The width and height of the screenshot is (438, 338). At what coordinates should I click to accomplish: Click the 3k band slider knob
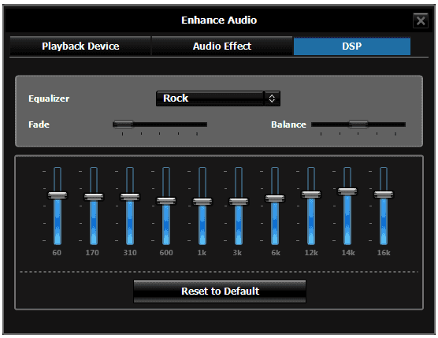click(239, 202)
